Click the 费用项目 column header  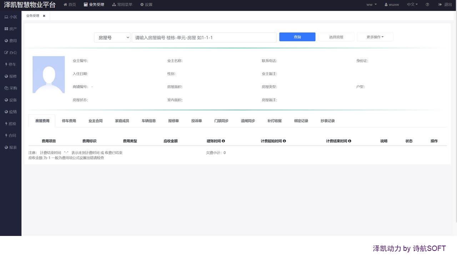pos(49,141)
